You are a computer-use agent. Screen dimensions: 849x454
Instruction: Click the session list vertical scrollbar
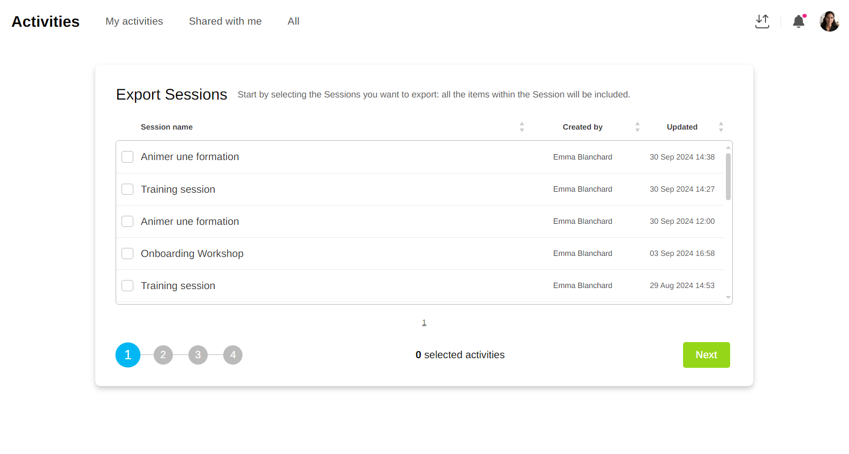[728, 177]
